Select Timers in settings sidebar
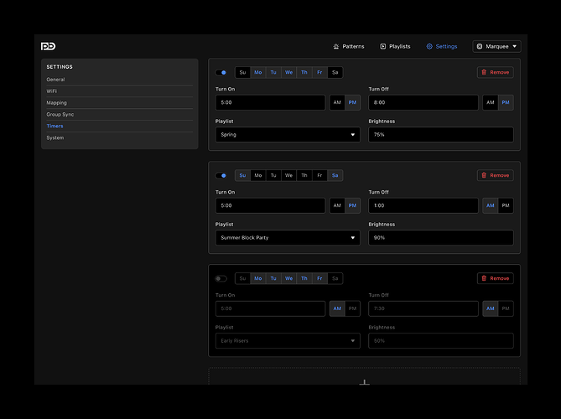This screenshot has height=419, width=561. 120,126
